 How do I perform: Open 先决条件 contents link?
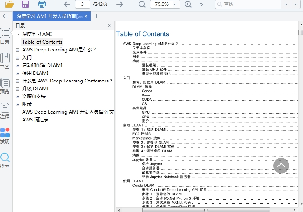pos(139,52)
